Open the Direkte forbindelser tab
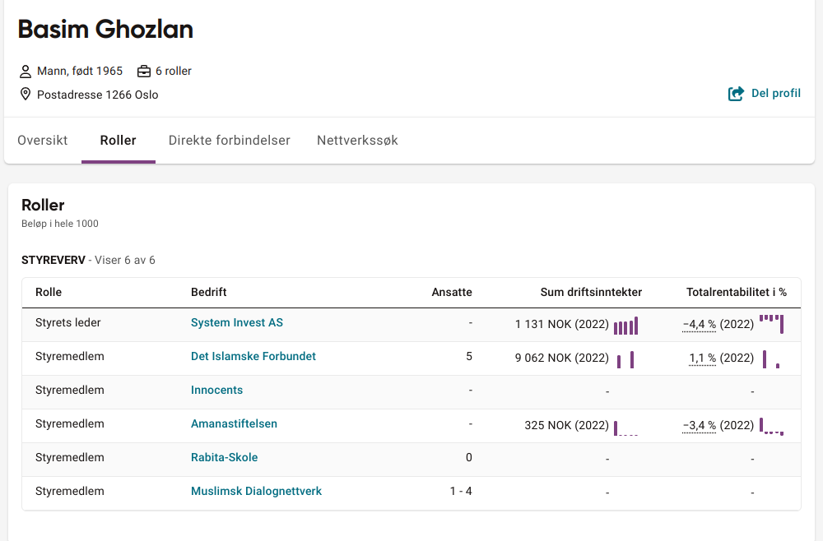This screenshot has width=823, height=541. [229, 141]
